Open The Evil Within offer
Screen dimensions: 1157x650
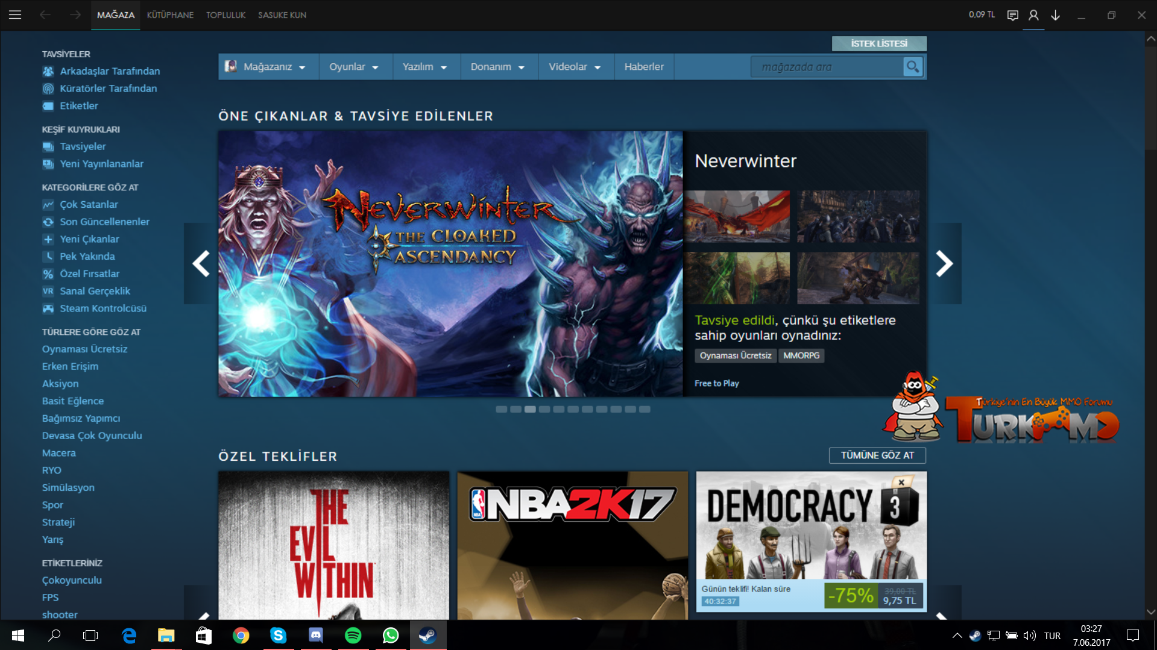pos(334,545)
